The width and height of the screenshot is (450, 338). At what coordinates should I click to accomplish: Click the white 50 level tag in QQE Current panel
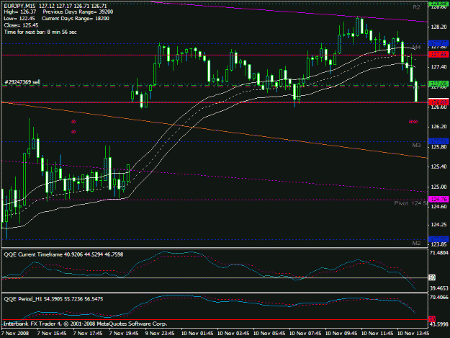point(432,277)
